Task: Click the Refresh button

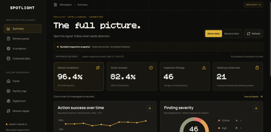Action: tap(254, 34)
